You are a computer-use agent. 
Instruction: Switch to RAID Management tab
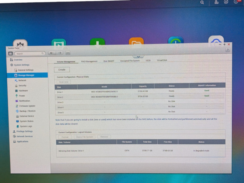click(x=89, y=62)
